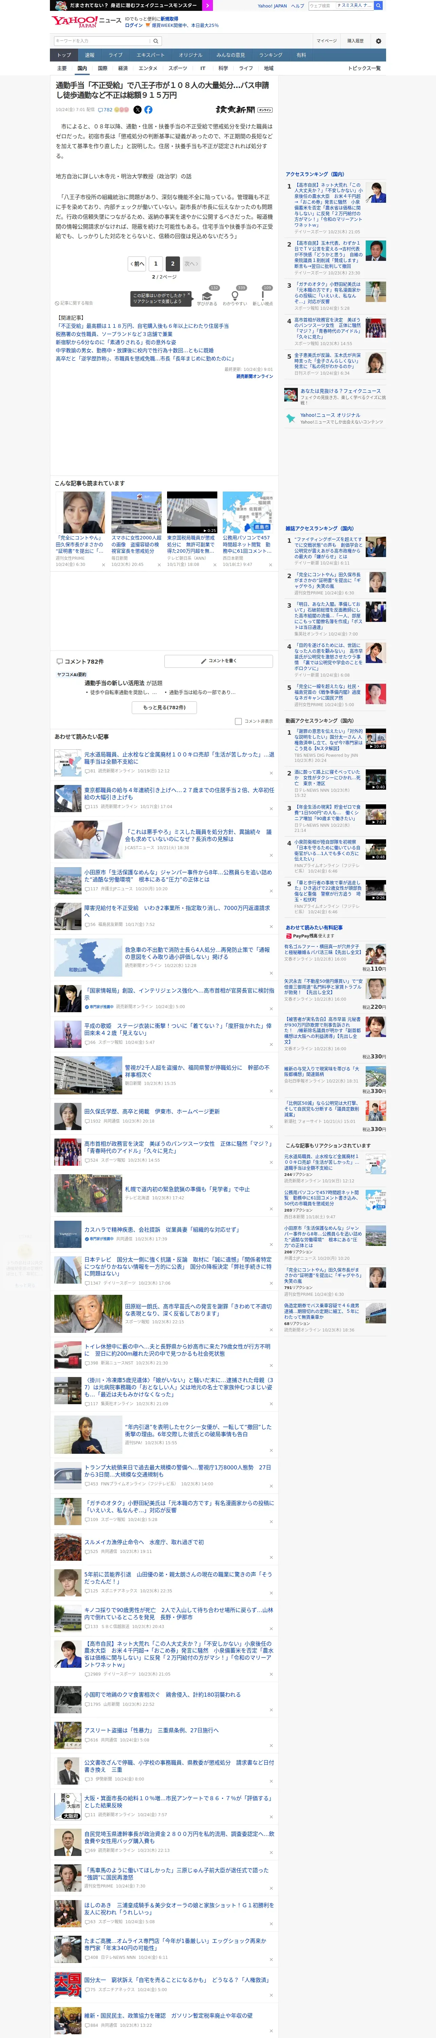Go to previous page with 前へ button
The image size is (436, 2038).
point(138,264)
